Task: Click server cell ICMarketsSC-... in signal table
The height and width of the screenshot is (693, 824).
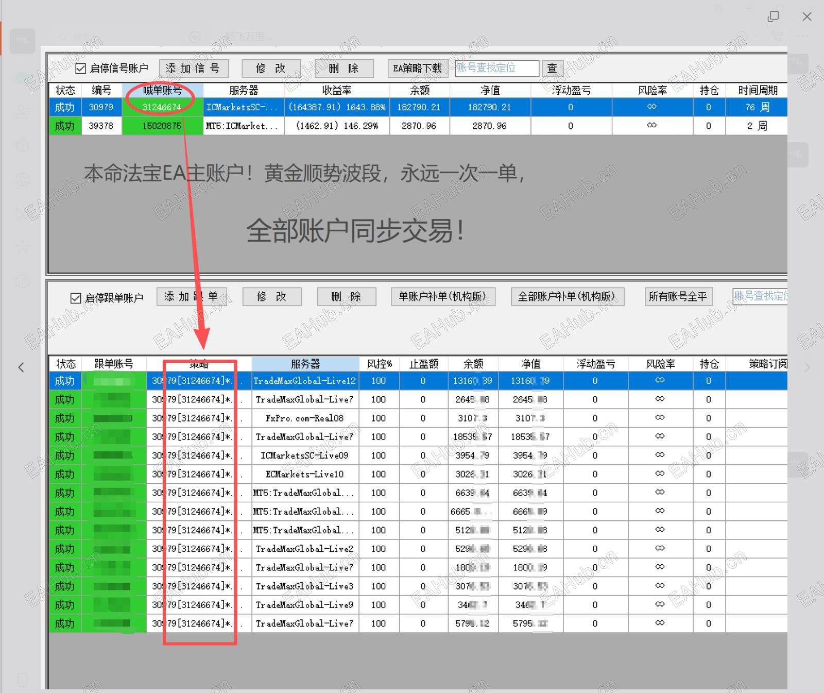Action: (x=244, y=107)
